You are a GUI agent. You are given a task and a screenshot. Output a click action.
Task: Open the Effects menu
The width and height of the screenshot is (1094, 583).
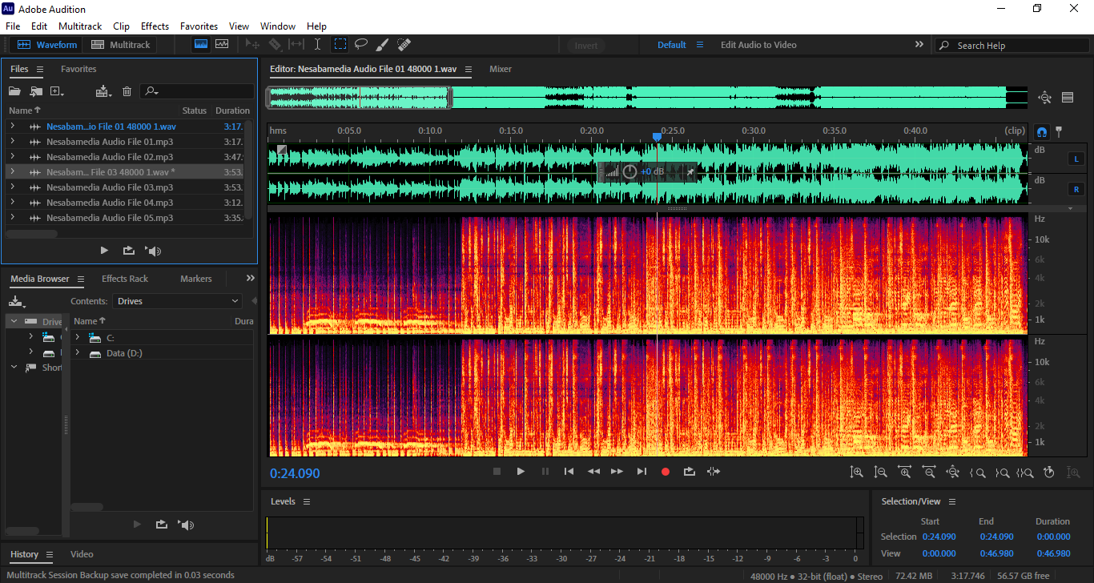point(155,26)
